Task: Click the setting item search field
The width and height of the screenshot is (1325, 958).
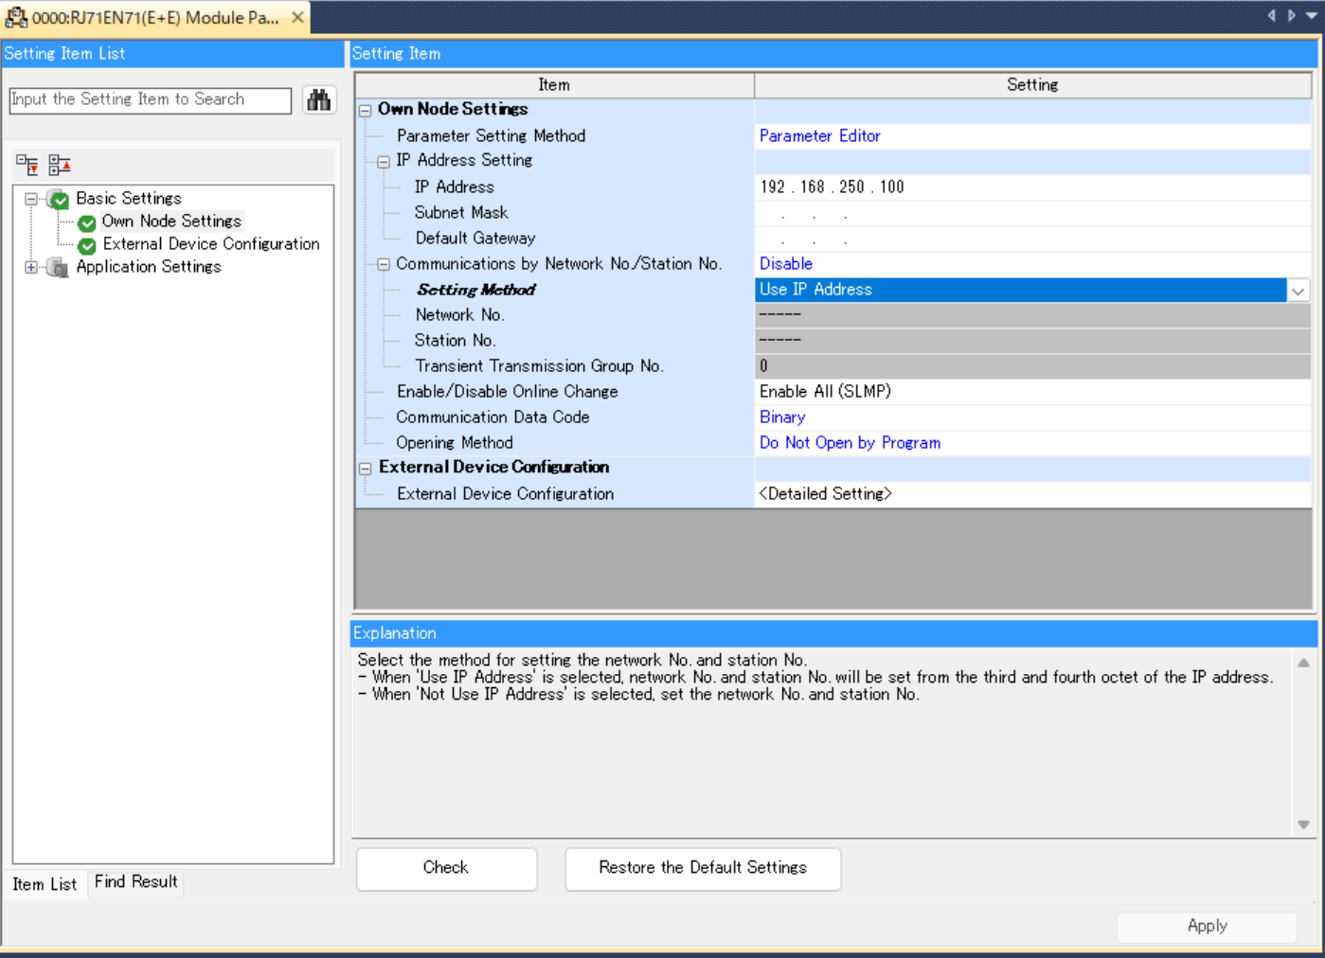Action: tap(151, 100)
